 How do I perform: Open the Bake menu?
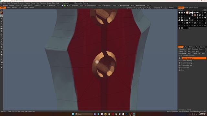[x=54, y=3]
